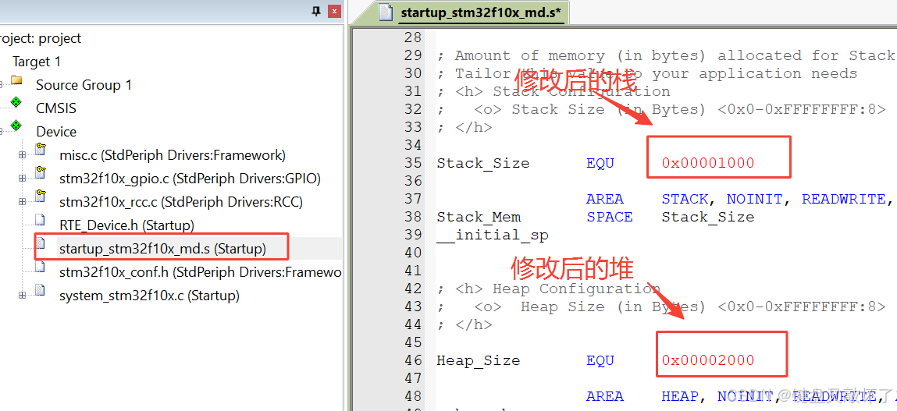This screenshot has width=897, height=411.
Task: Click the Stack_Size label on line 35
Action: (482, 163)
